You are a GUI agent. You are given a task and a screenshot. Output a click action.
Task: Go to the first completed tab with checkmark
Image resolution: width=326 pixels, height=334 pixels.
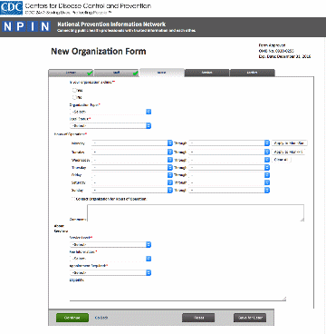pos(71,73)
